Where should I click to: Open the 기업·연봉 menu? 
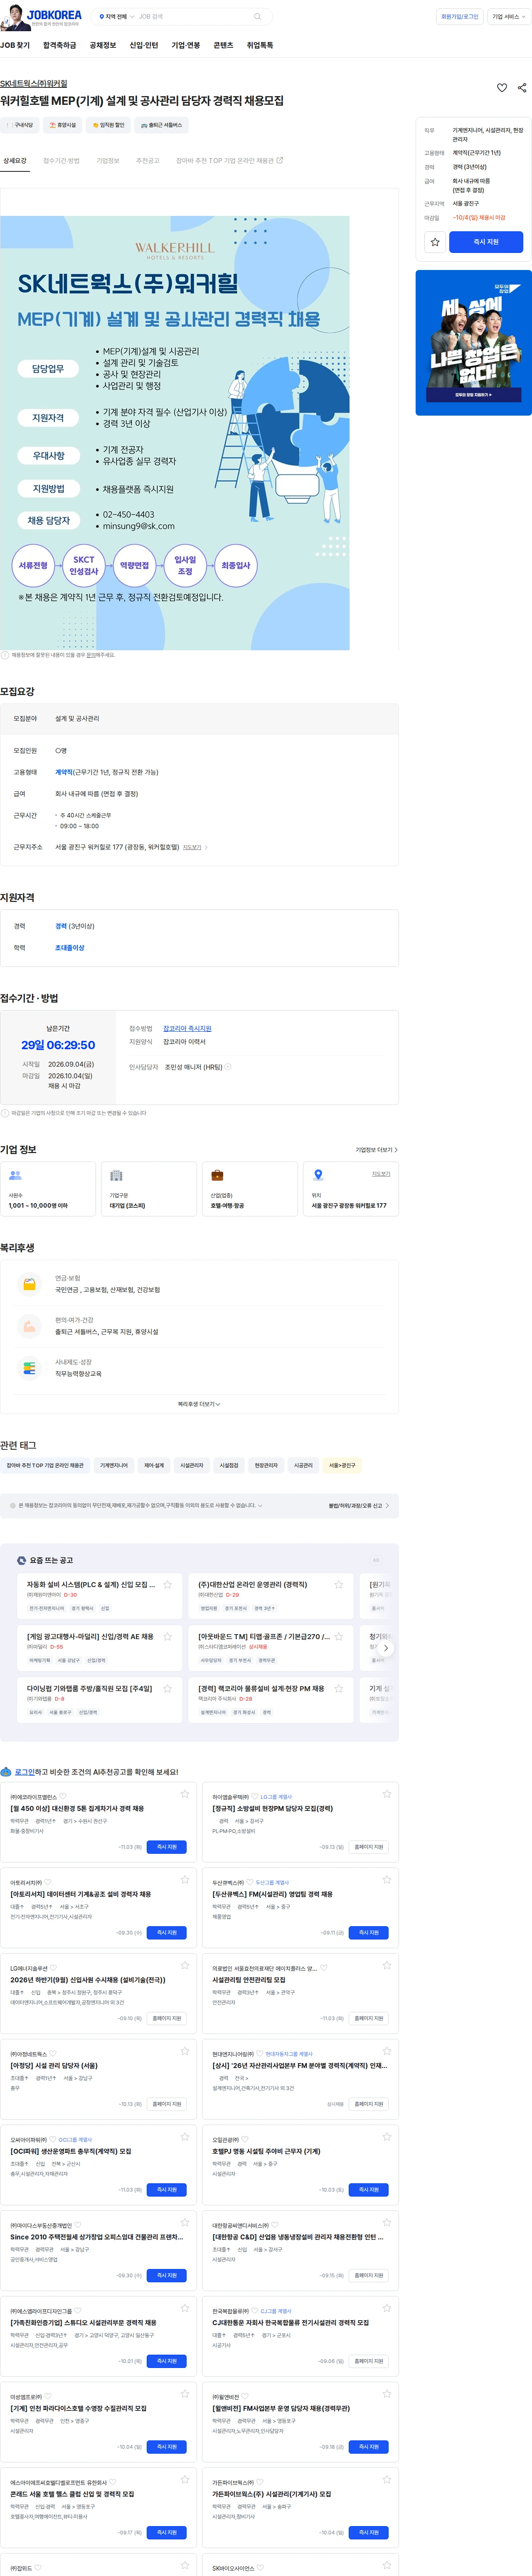point(186,45)
